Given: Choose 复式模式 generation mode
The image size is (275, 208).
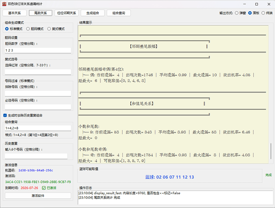Looking at the screenshot, I should coord(49,29).
